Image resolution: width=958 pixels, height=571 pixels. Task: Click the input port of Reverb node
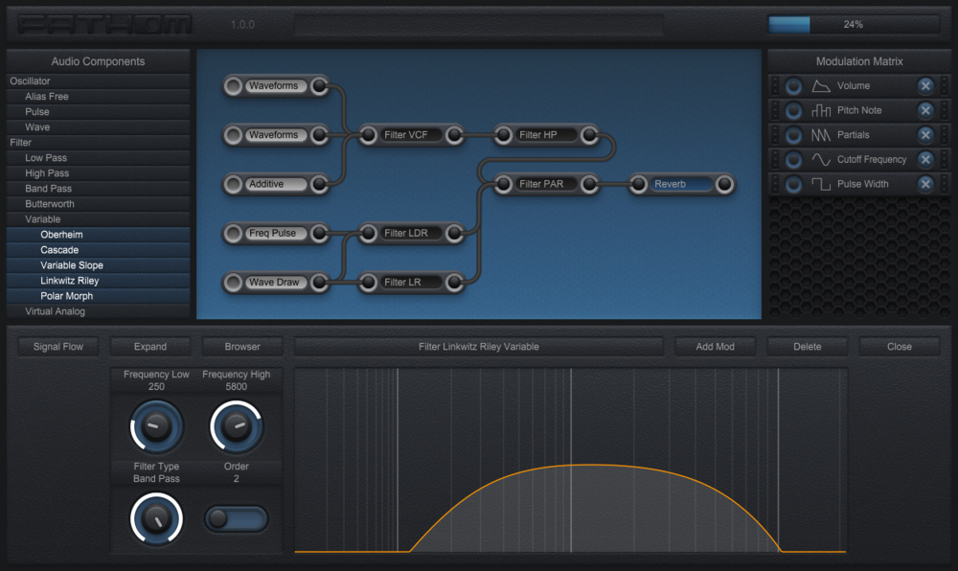[x=638, y=184]
